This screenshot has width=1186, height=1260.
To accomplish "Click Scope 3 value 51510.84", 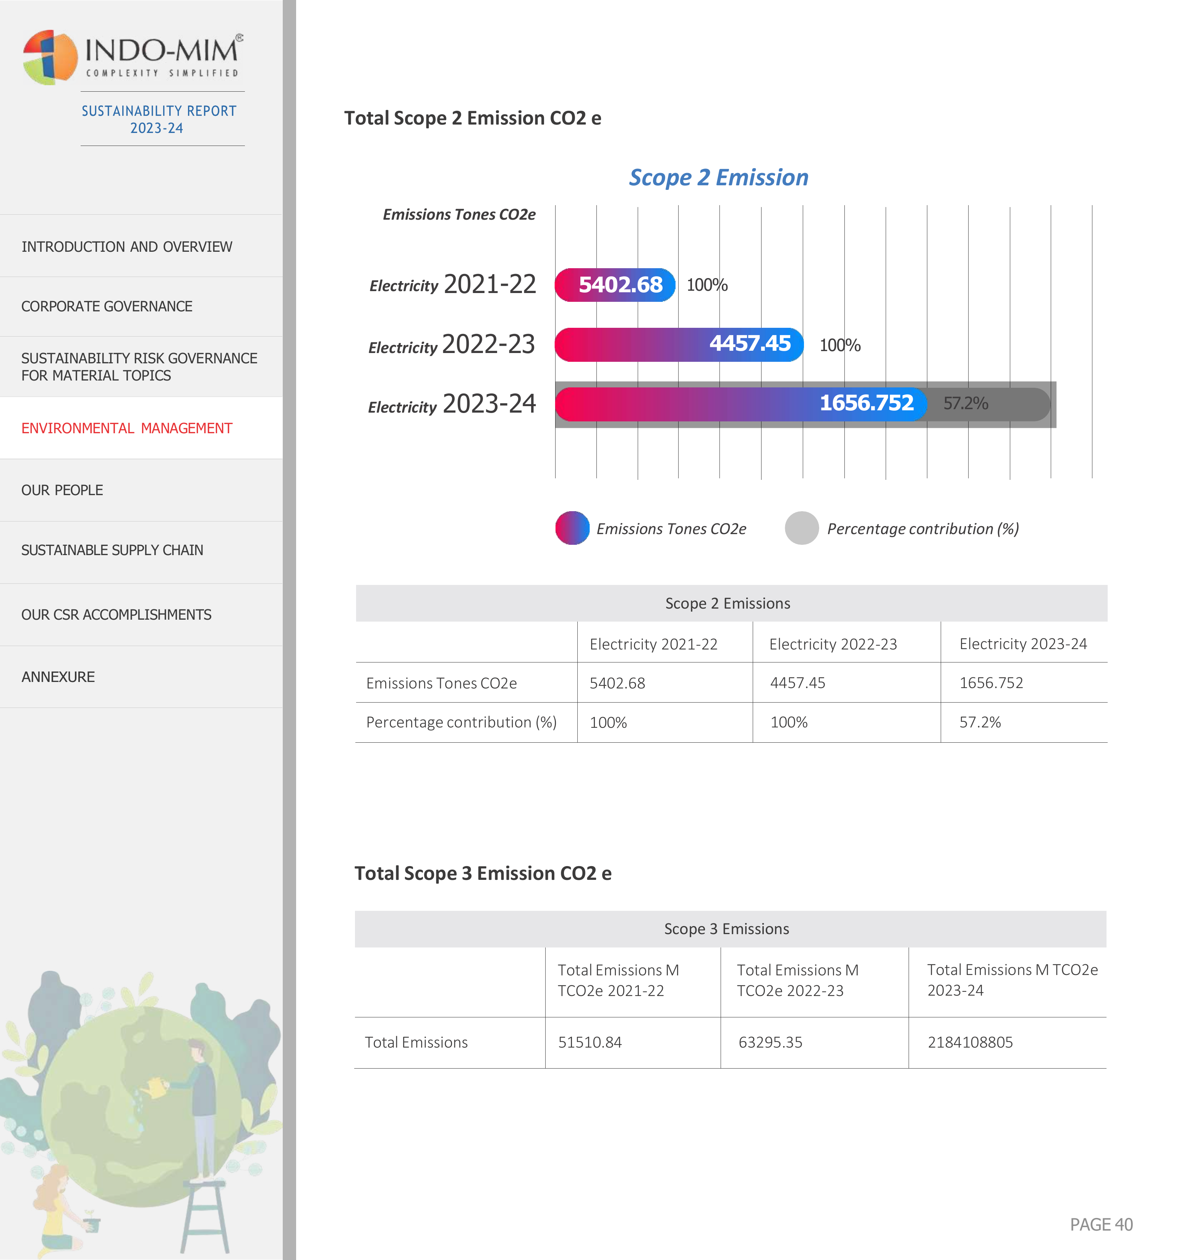I will (590, 1043).
